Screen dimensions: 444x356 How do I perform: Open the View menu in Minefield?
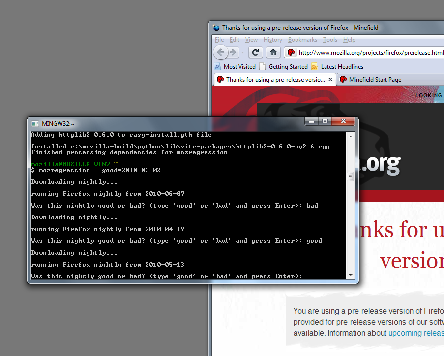(x=251, y=40)
